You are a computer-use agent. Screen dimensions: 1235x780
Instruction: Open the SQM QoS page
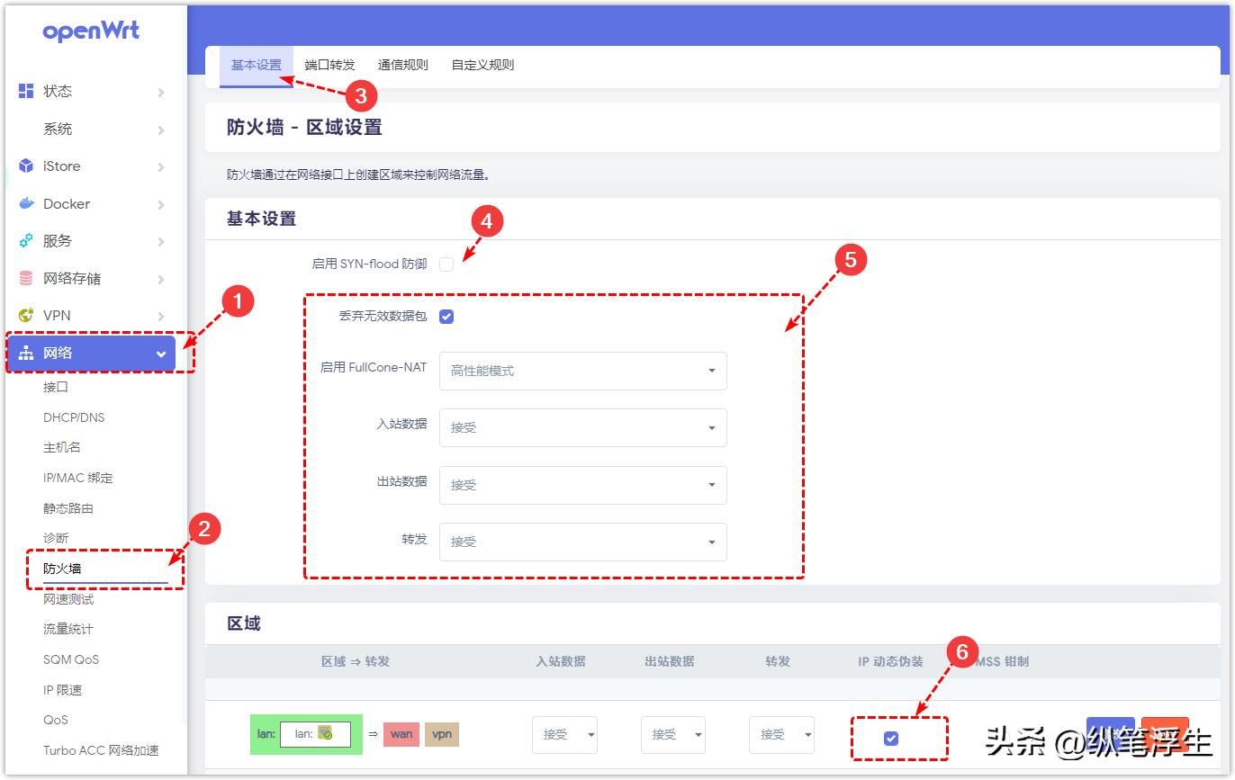pyautogui.click(x=73, y=659)
